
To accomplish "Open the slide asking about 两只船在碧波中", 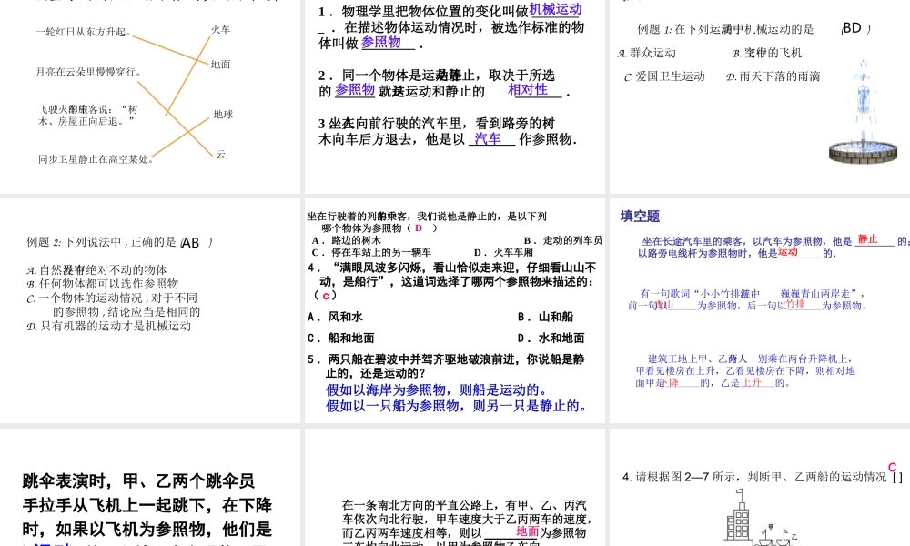I will (454, 311).
